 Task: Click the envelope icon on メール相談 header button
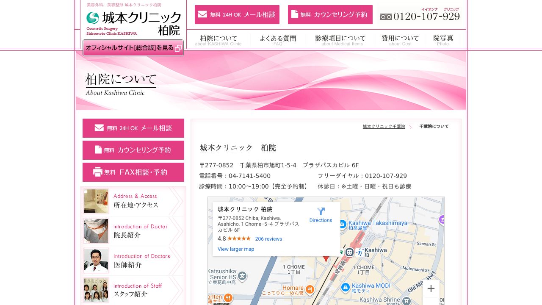tap(203, 14)
